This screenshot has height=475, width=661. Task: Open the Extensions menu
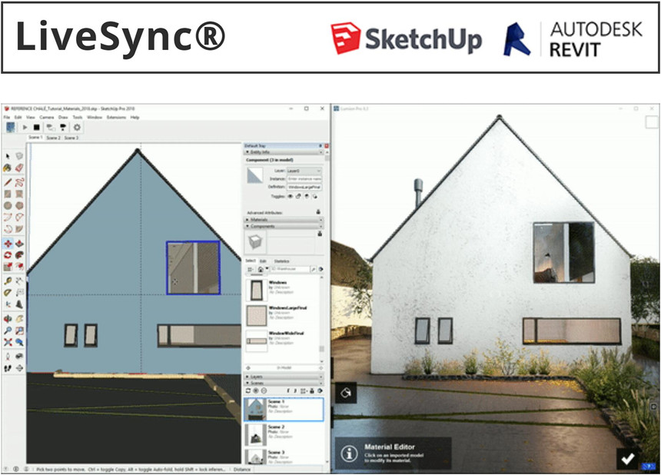point(116,117)
